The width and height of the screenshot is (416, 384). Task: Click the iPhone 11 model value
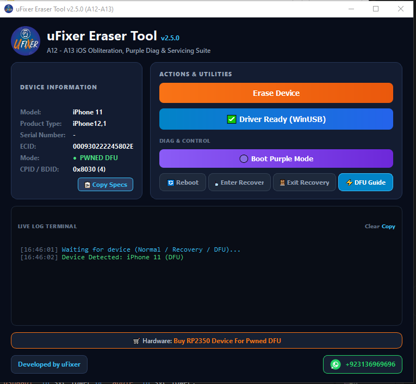click(88, 112)
